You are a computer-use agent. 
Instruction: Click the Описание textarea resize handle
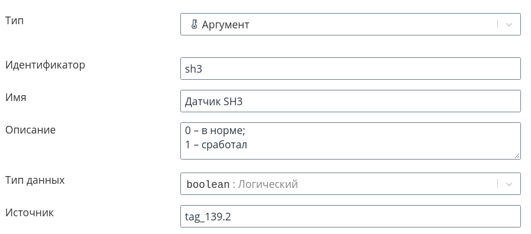[x=517, y=155]
